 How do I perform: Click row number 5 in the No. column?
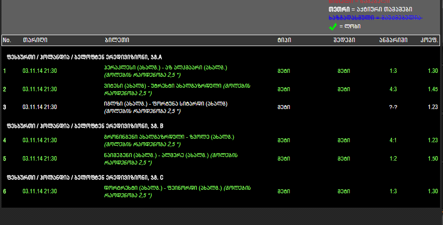(4, 159)
